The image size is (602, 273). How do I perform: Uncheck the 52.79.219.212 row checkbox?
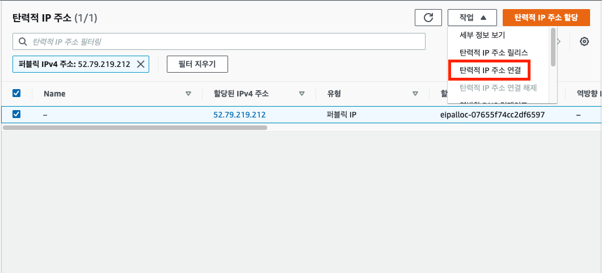tap(16, 114)
